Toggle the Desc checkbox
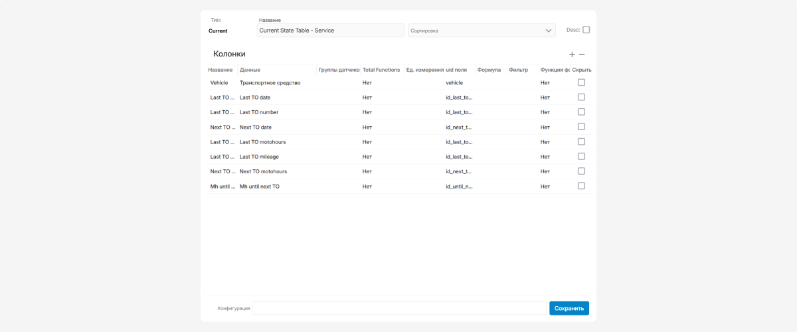 [586, 30]
